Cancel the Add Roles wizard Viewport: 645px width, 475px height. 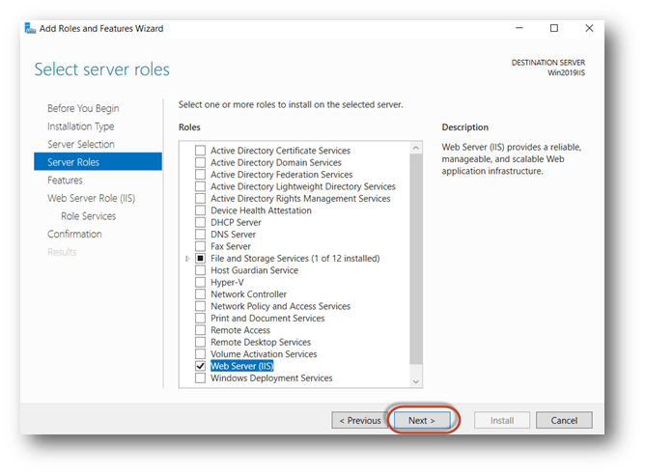point(564,421)
